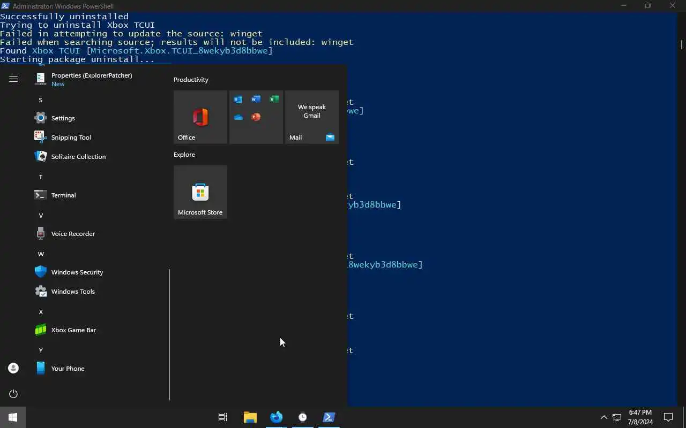This screenshot has height=428, width=686.
Task: Open Voice Recorder app
Action: coord(99,234)
